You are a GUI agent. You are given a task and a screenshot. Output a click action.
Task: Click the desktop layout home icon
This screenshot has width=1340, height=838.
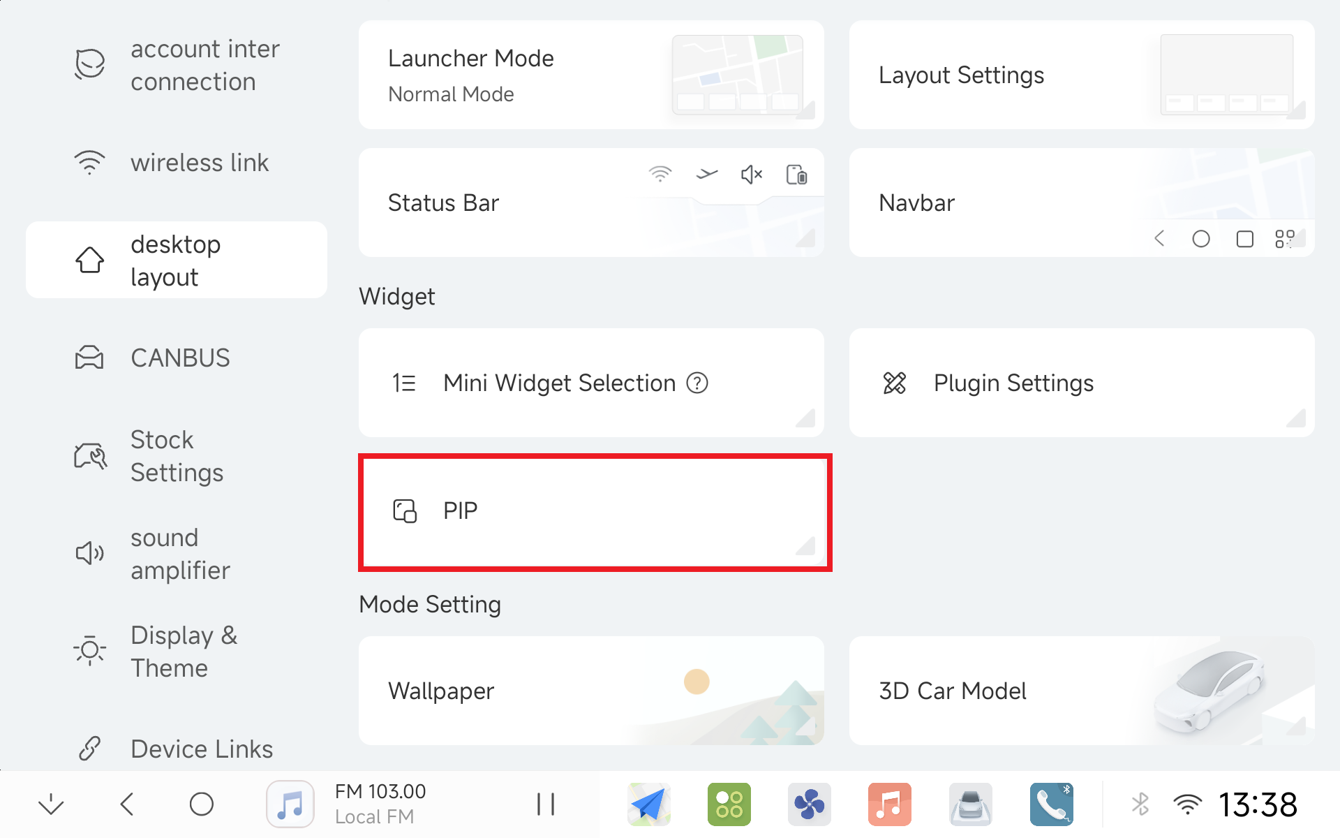pyautogui.click(x=90, y=260)
